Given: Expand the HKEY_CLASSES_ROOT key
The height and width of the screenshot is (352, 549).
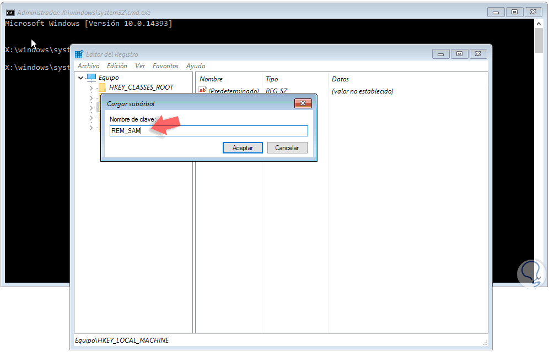Looking at the screenshot, I should click(x=91, y=87).
